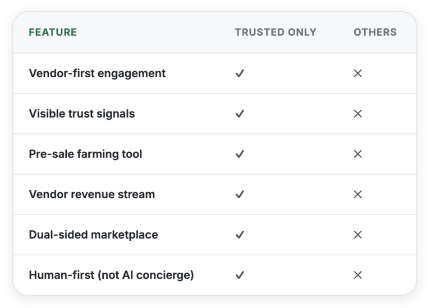Image resolution: width=431 pixels, height=308 pixels.
Task: Click X mark in Dual-sided marketplace row
Action: [x=357, y=235]
